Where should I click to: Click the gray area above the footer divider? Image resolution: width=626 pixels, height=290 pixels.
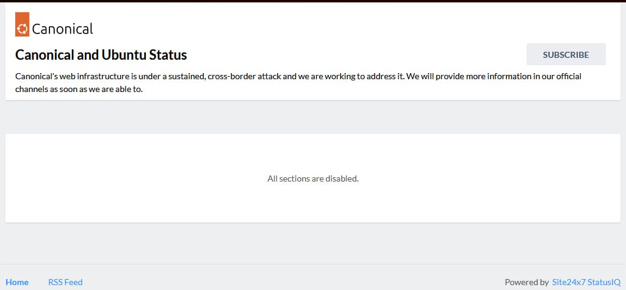tap(313, 243)
